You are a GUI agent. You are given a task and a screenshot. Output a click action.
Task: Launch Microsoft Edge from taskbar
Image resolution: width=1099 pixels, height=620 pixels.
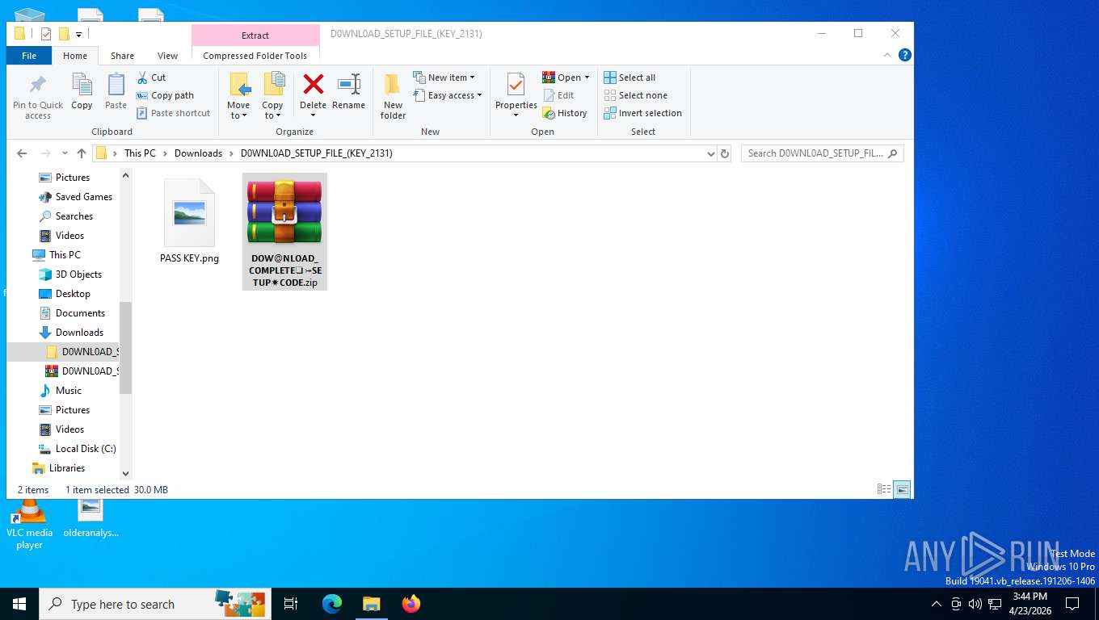click(332, 604)
